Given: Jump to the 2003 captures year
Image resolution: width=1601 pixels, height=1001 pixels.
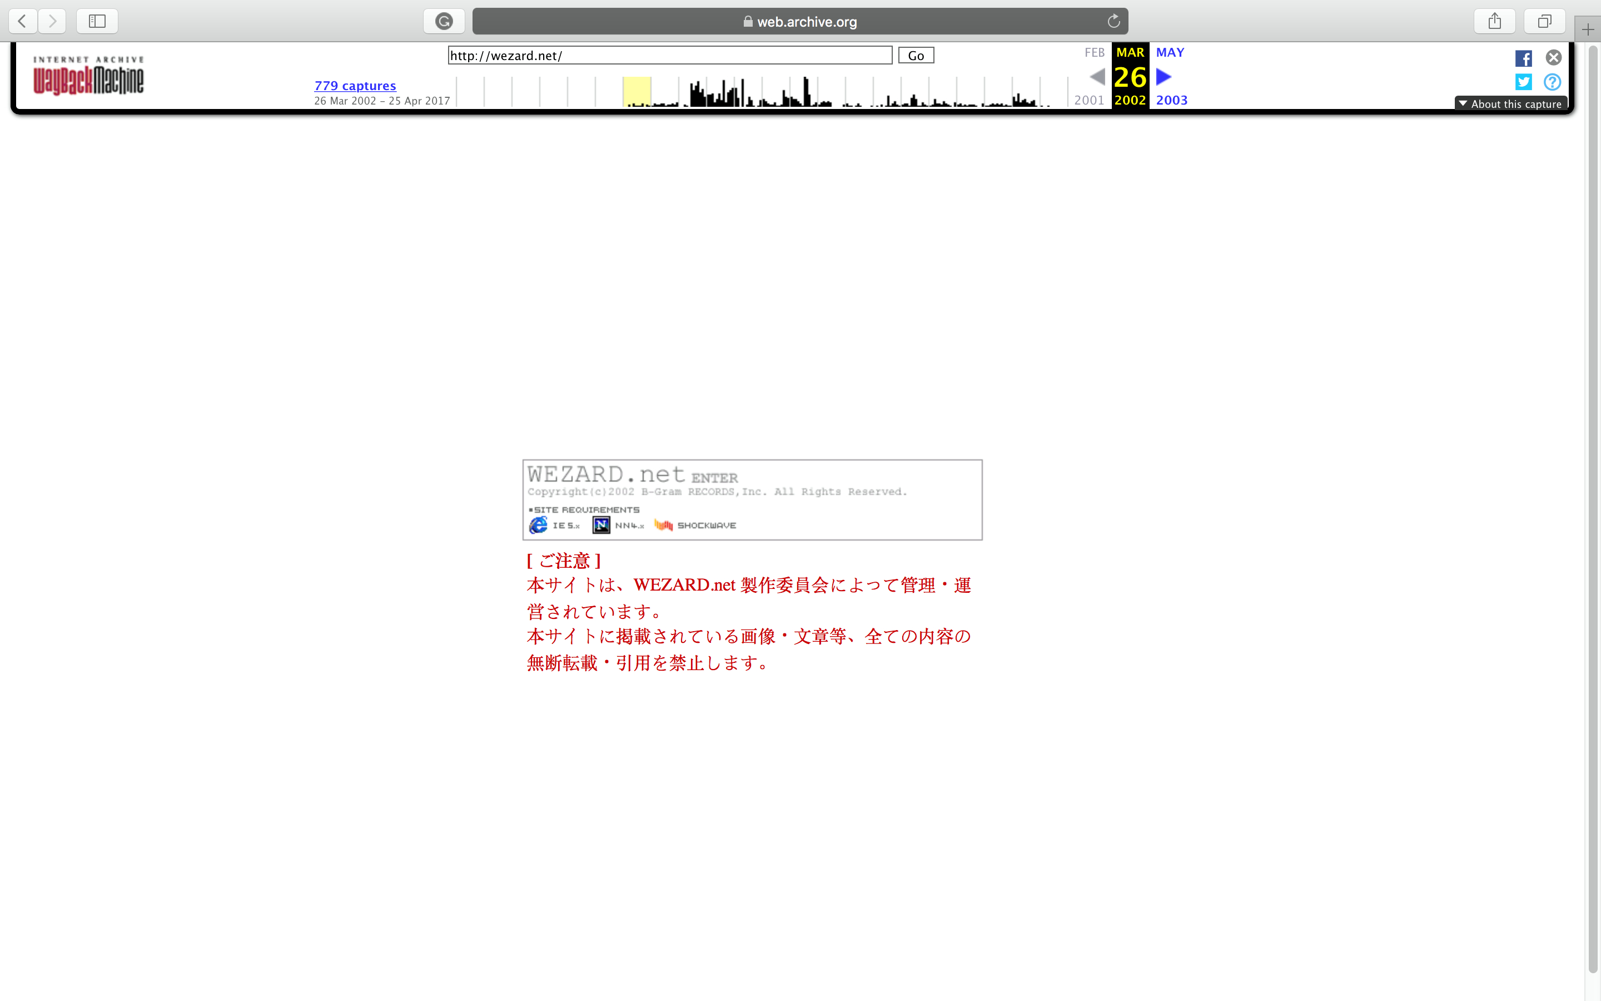Looking at the screenshot, I should point(1171,100).
